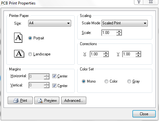Toggle Horizontal margin Center checkbox
Viewport: 159px width, 121px height.
pyautogui.click(x=54, y=76)
